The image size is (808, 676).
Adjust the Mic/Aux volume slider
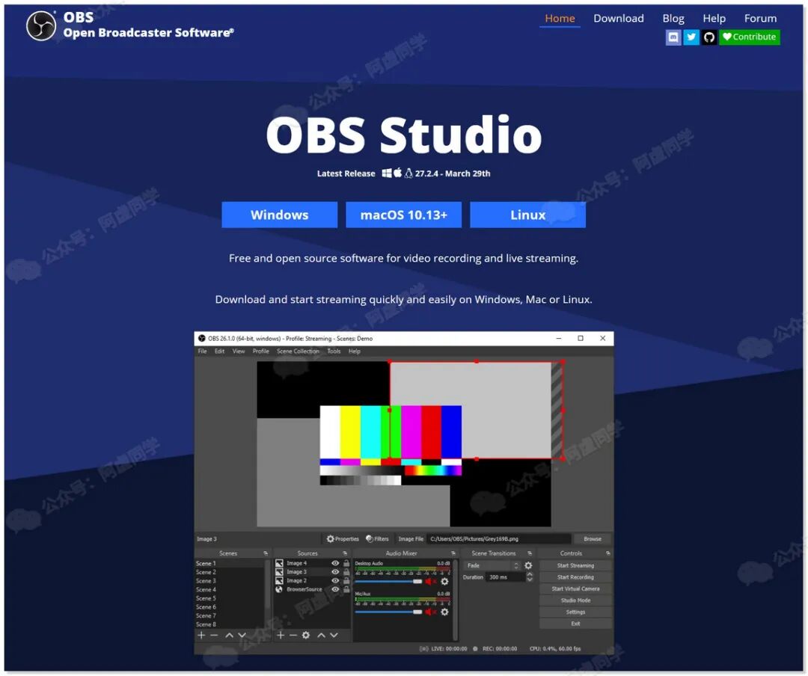[x=388, y=612]
